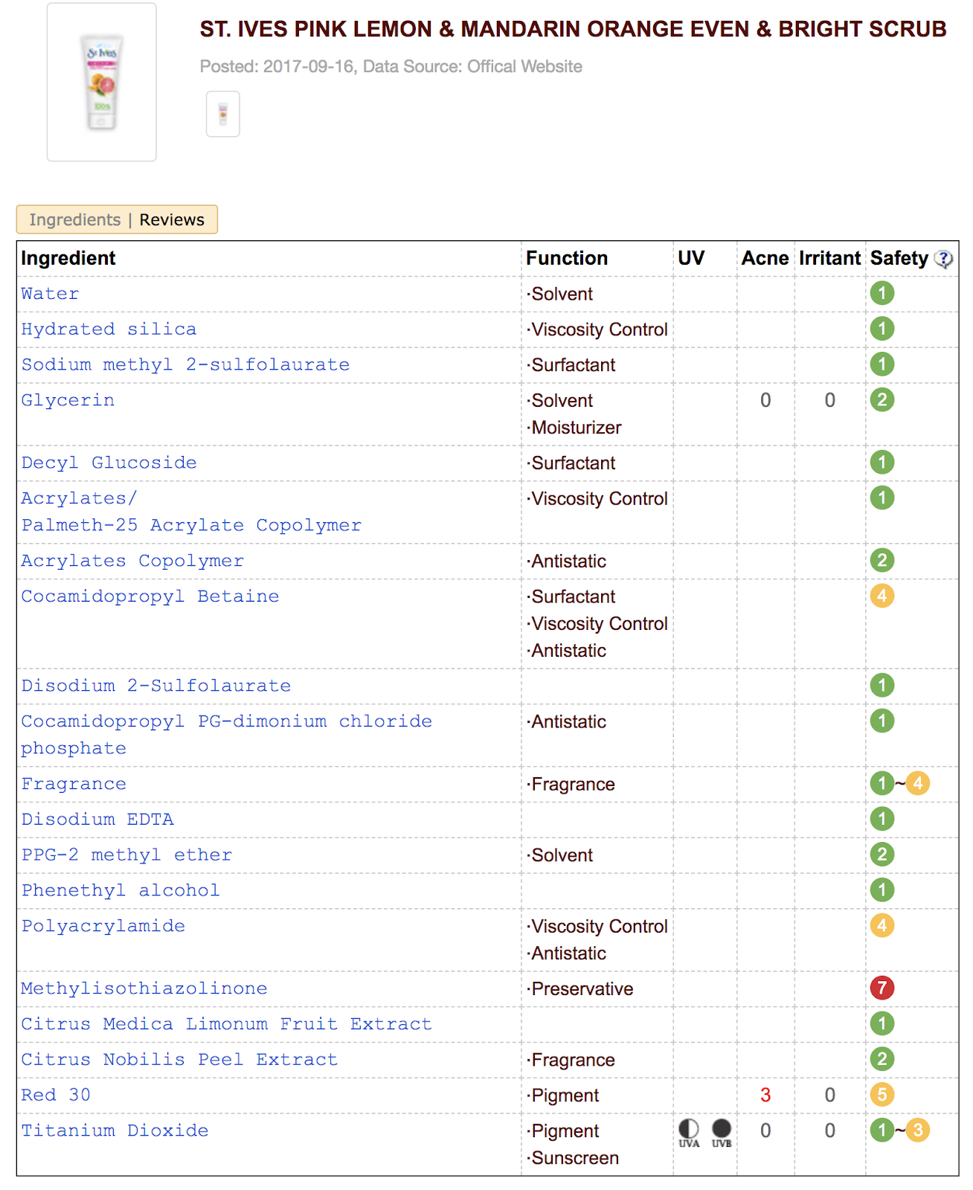Click the Preservative function text
Screen dimensions: 973x1190
[580, 989]
